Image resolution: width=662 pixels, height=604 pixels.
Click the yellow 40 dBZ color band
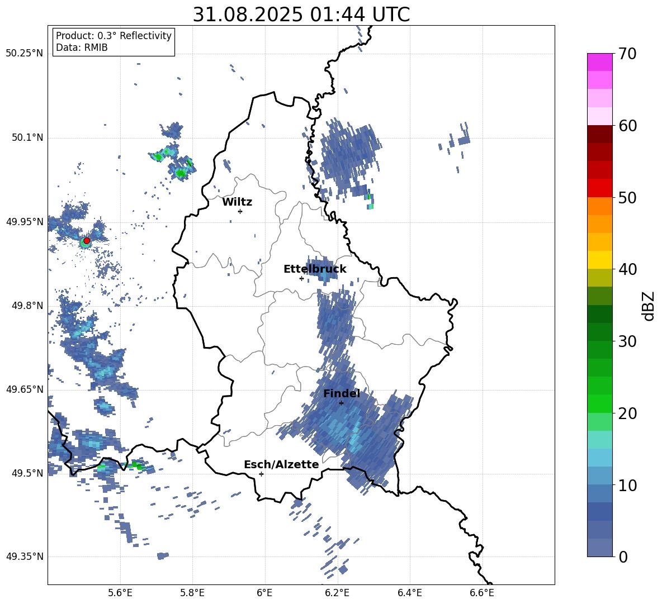tap(599, 260)
